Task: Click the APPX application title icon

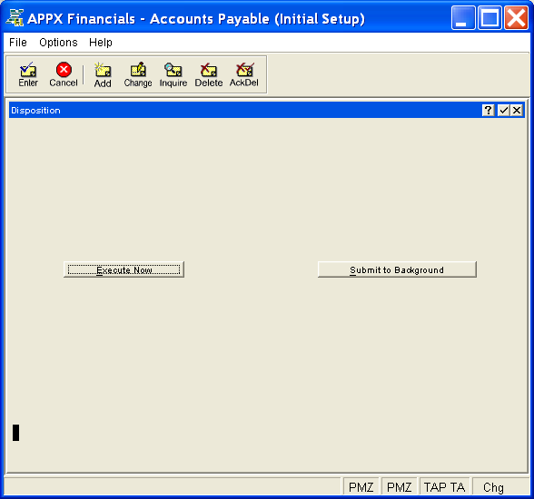Action: pyautogui.click(x=15, y=17)
